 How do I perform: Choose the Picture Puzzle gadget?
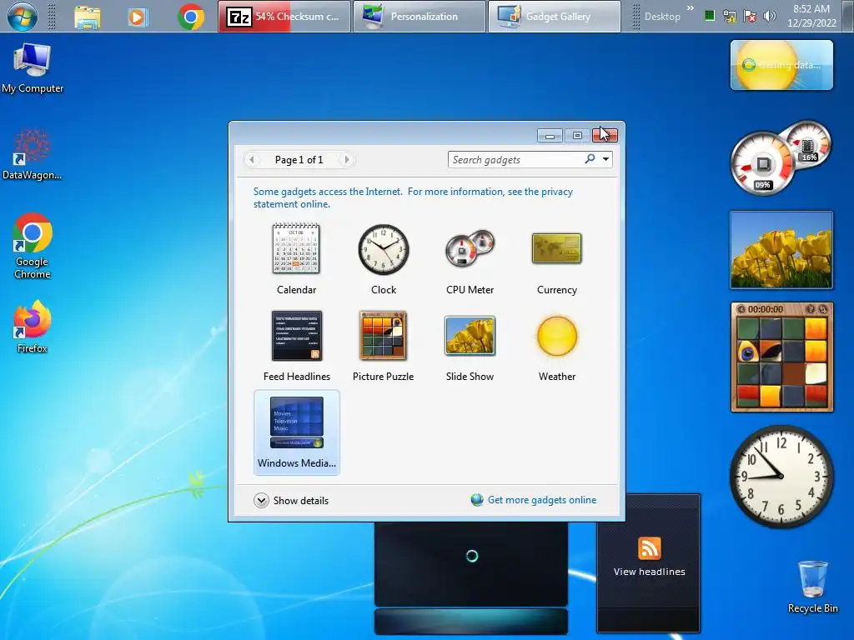tap(384, 346)
